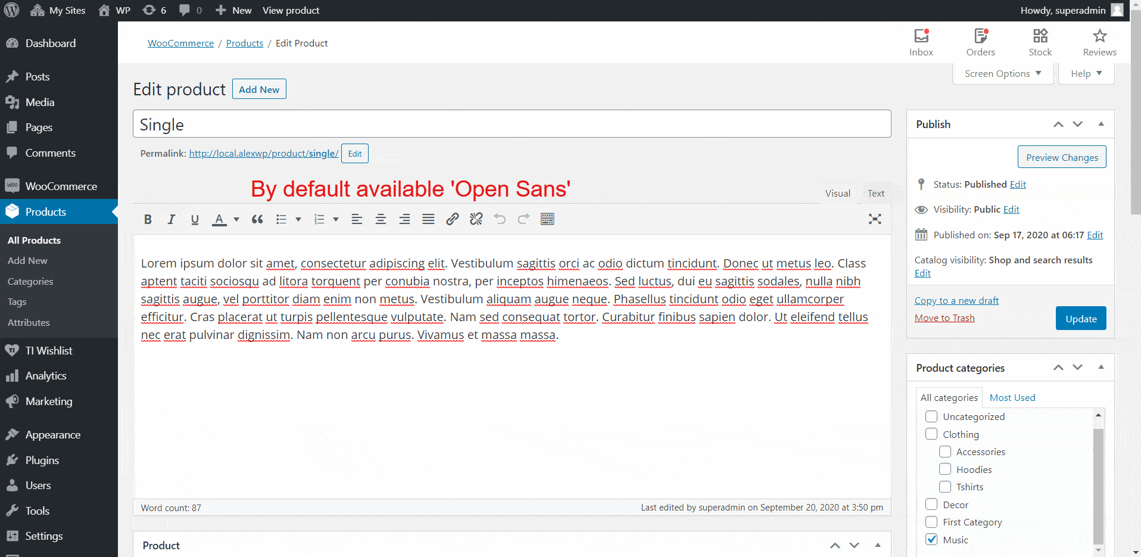Viewport: 1141px width, 557px height.
Task: Toggle bold formatting in editor toolbar
Action: 148,219
